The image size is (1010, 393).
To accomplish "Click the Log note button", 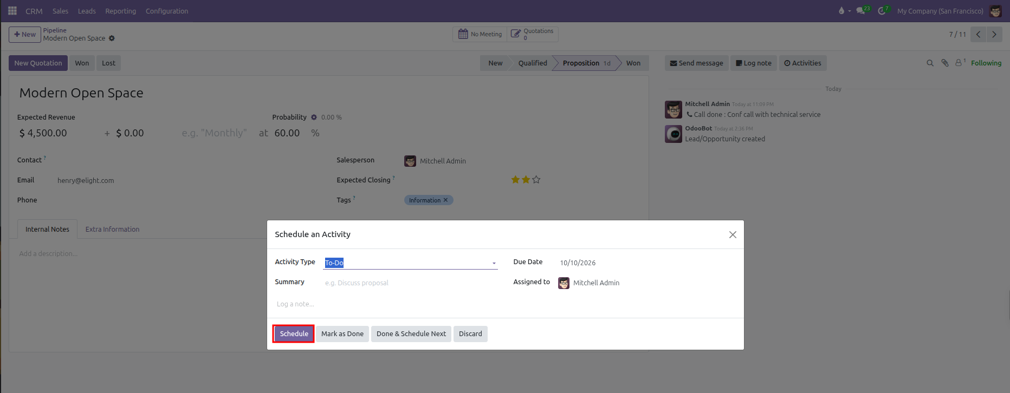I will point(754,63).
